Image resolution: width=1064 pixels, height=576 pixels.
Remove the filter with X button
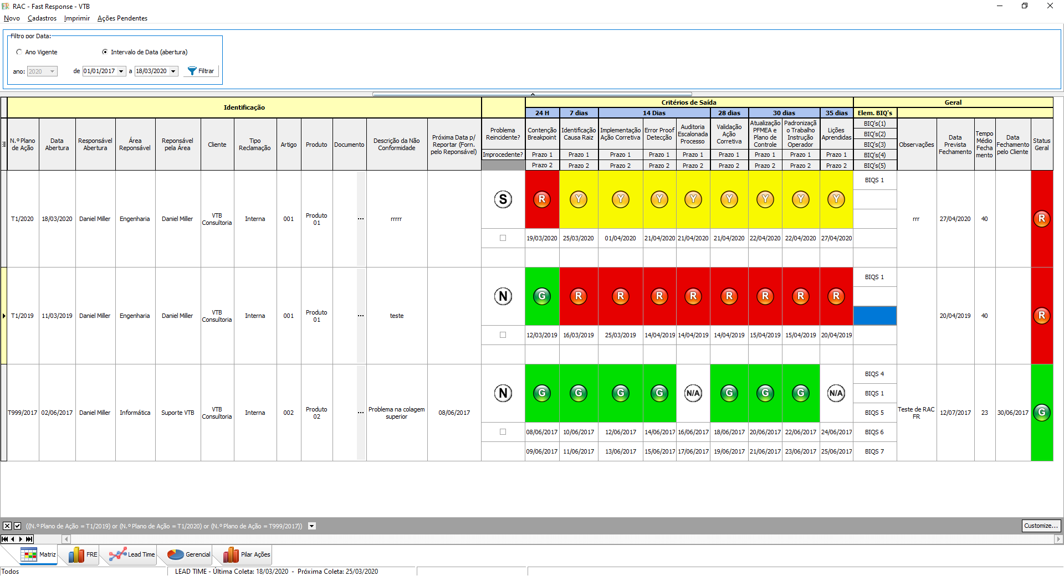[x=7, y=526]
